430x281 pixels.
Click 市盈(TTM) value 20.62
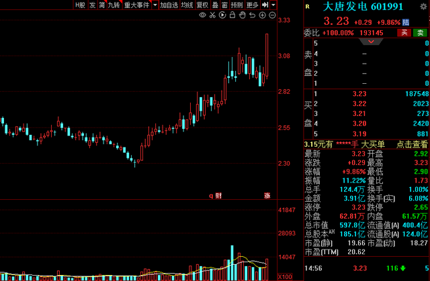point(357,251)
